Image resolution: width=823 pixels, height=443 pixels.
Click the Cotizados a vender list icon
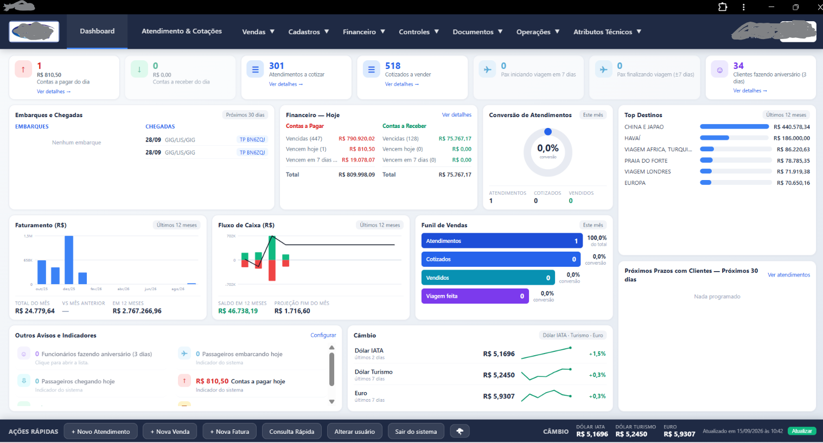[x=372, y=69]
